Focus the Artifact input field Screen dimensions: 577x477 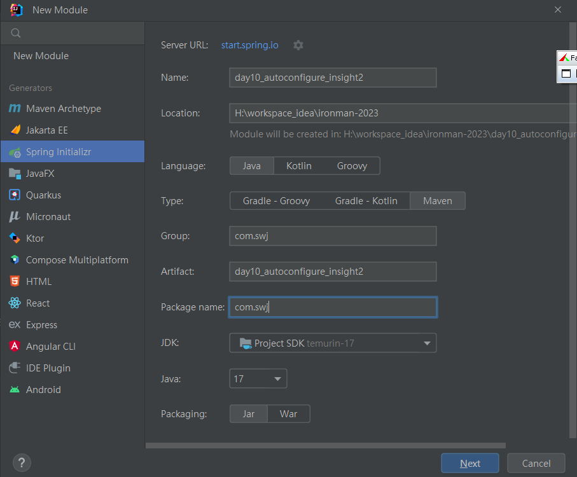click(x=333, y=272)
